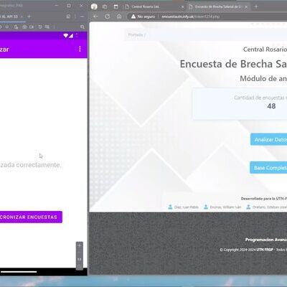Screen dimensions: 287x287
Task: Click the emulator 1:1 actual size icon
Action: (x=80, y=259)
